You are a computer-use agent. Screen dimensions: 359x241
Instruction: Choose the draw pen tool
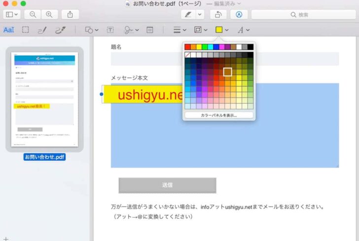61,30
